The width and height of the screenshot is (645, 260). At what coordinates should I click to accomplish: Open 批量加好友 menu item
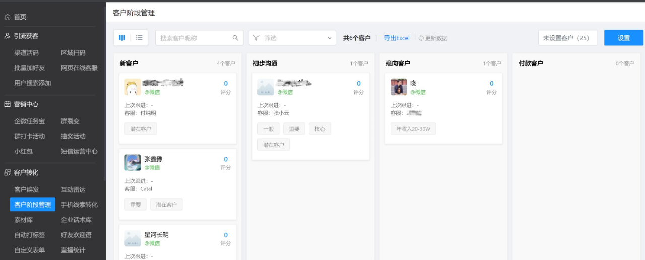click(x=29, y=68)
